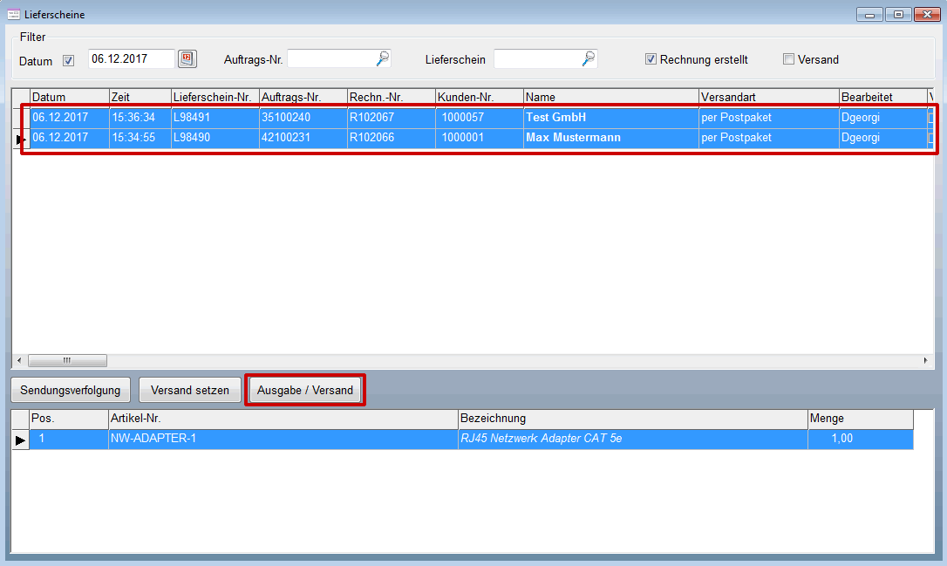Toggle the Datum filter checkbox
Screen dimensions: 947x566
pos(68,60)
